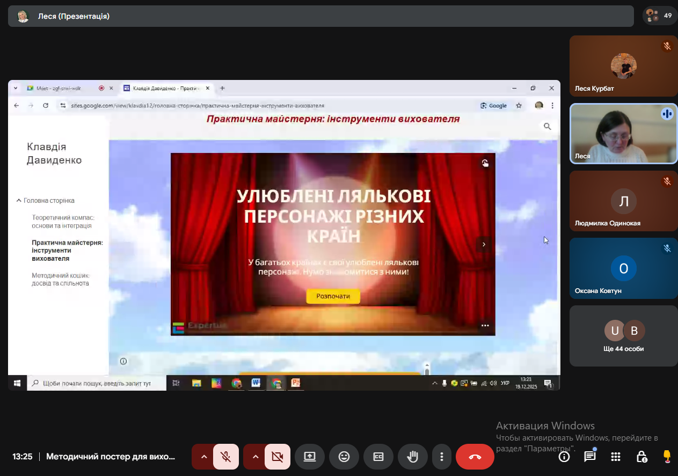Open the chat panel with everyone

pyautogui.click(x=589, y=457)
